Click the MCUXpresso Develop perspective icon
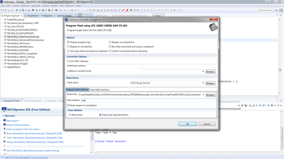 pyautogui.click(x=281, y=10)
